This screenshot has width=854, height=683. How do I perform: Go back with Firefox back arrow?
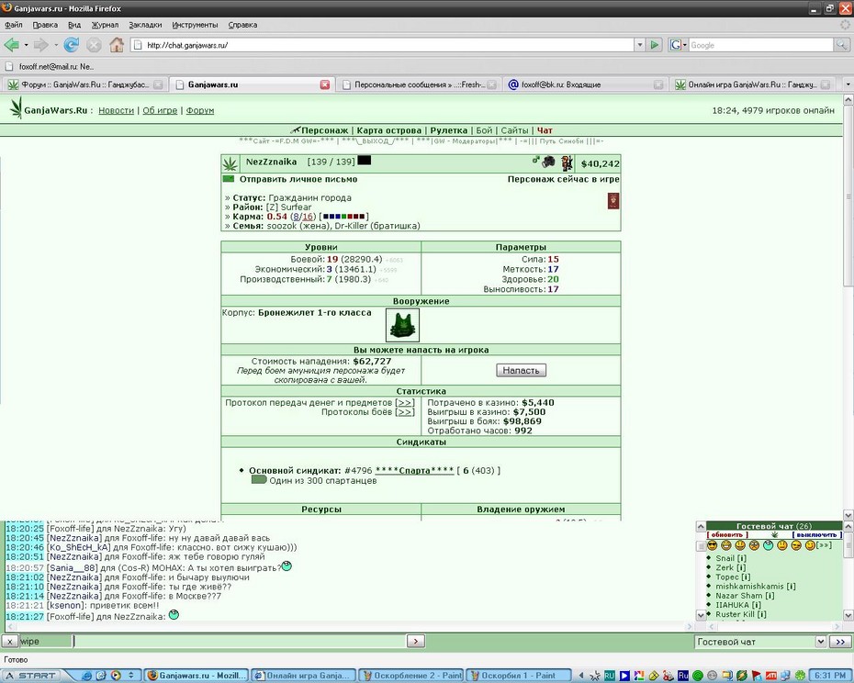pos(11,45)
